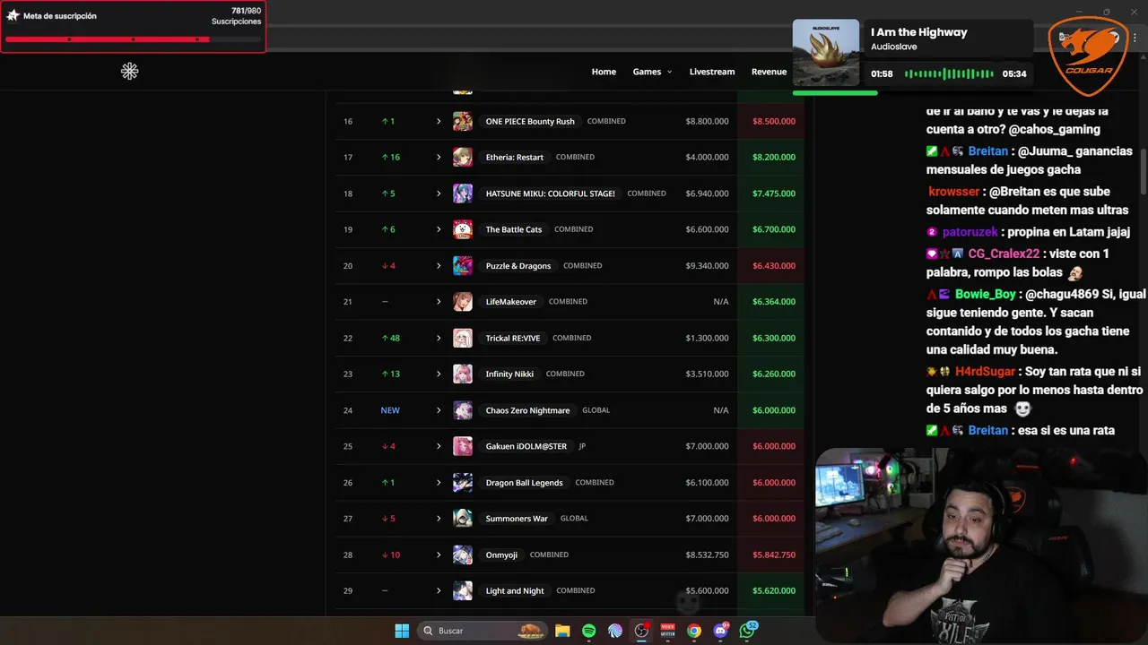Open the Windows Start menu
The width and height of the screenshot is (1148, 645).
point(402,631)
